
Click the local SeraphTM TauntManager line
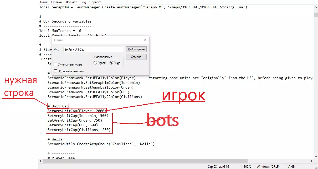tap(143, 7)
